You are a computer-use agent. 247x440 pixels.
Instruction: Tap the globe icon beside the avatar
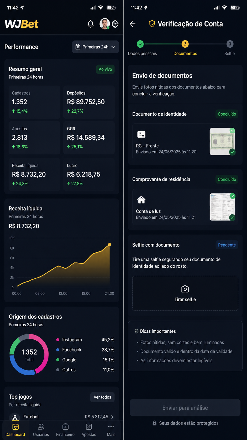(115, 24)
